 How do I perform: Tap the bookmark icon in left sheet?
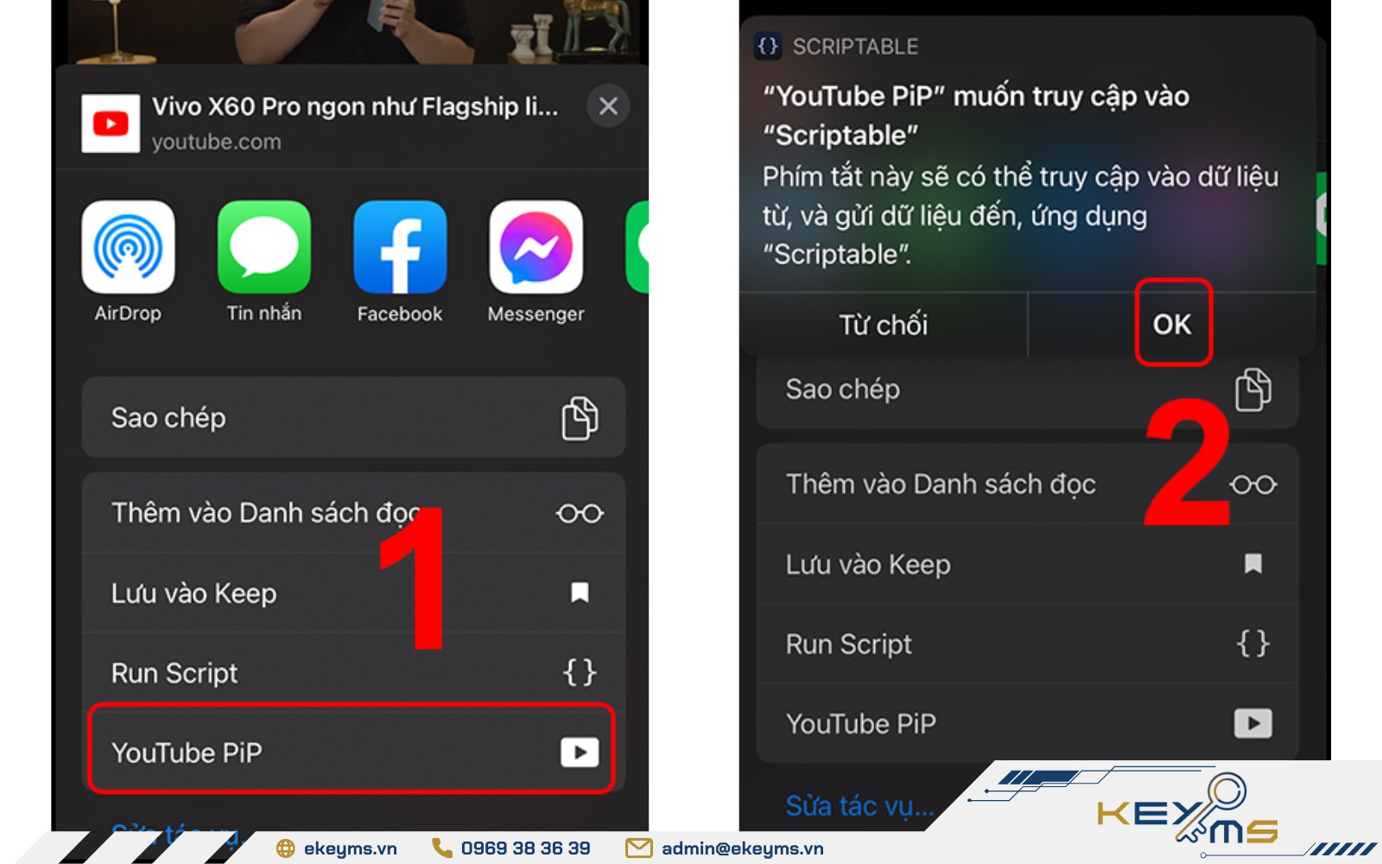[580, 592]
